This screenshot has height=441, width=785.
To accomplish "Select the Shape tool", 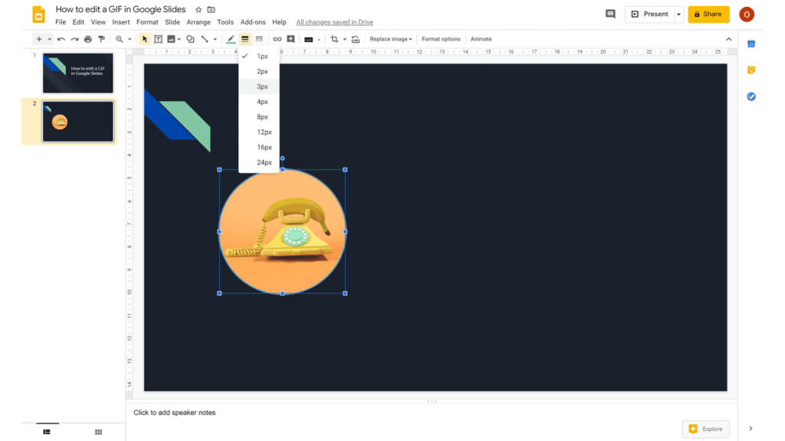I will [x=190, y=39].
